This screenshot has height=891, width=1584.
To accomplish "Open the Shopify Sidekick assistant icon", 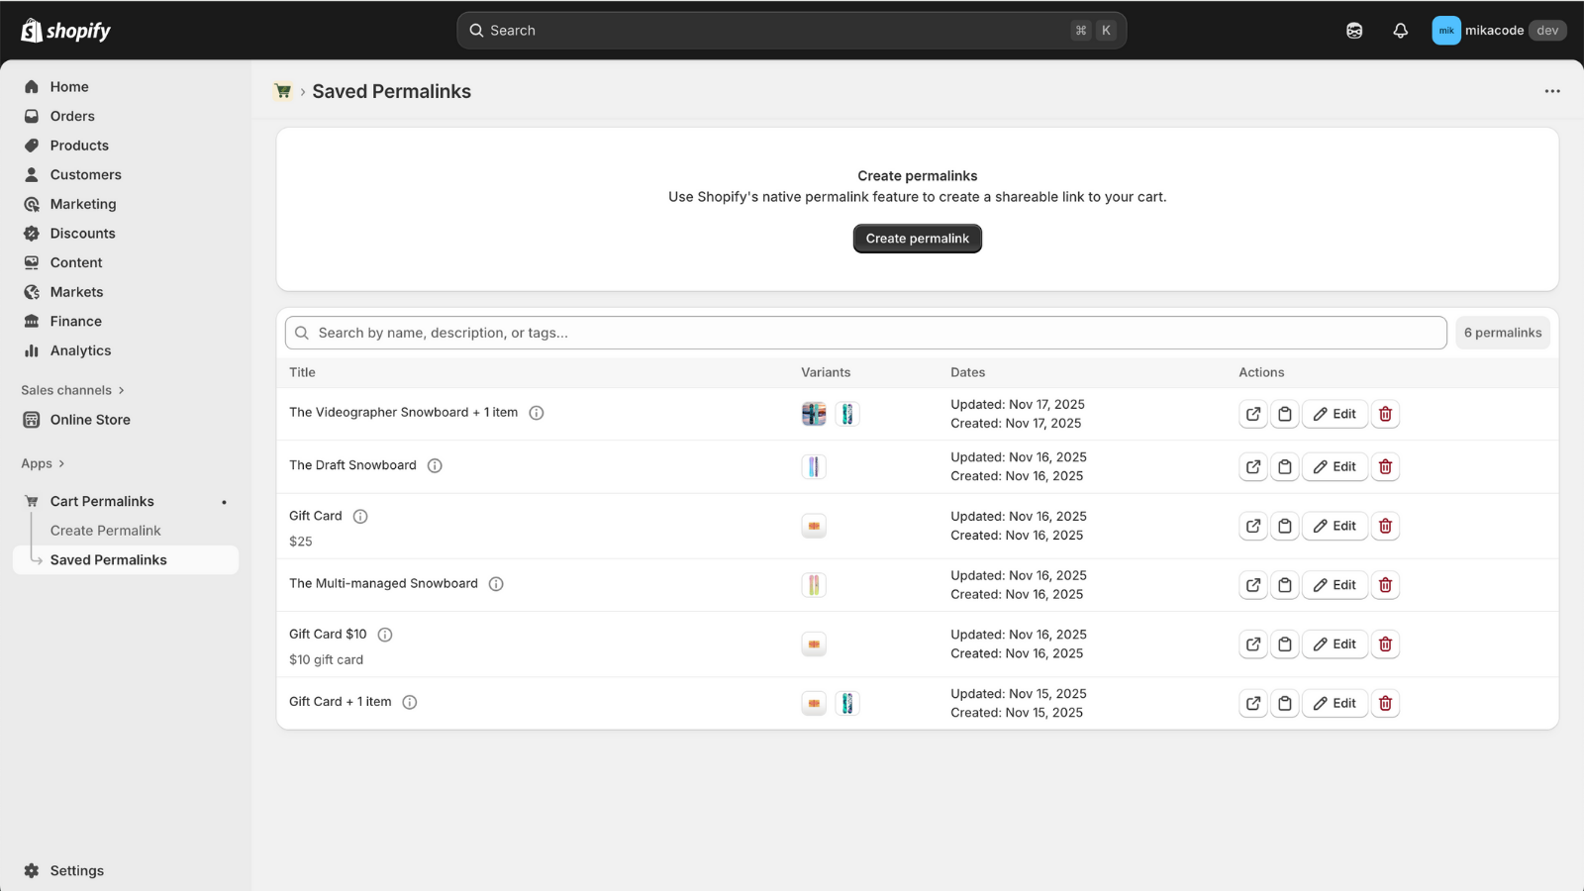I will [x=1354, y=31].
